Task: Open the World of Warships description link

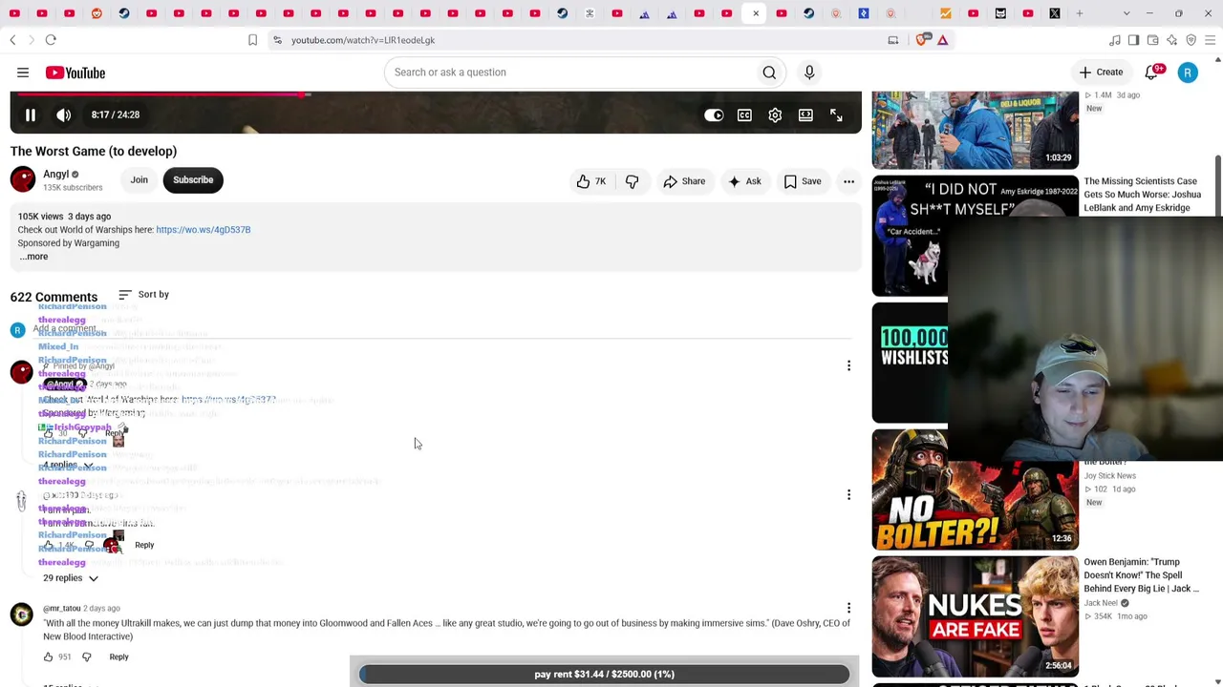Action: (x=204, y=230)
